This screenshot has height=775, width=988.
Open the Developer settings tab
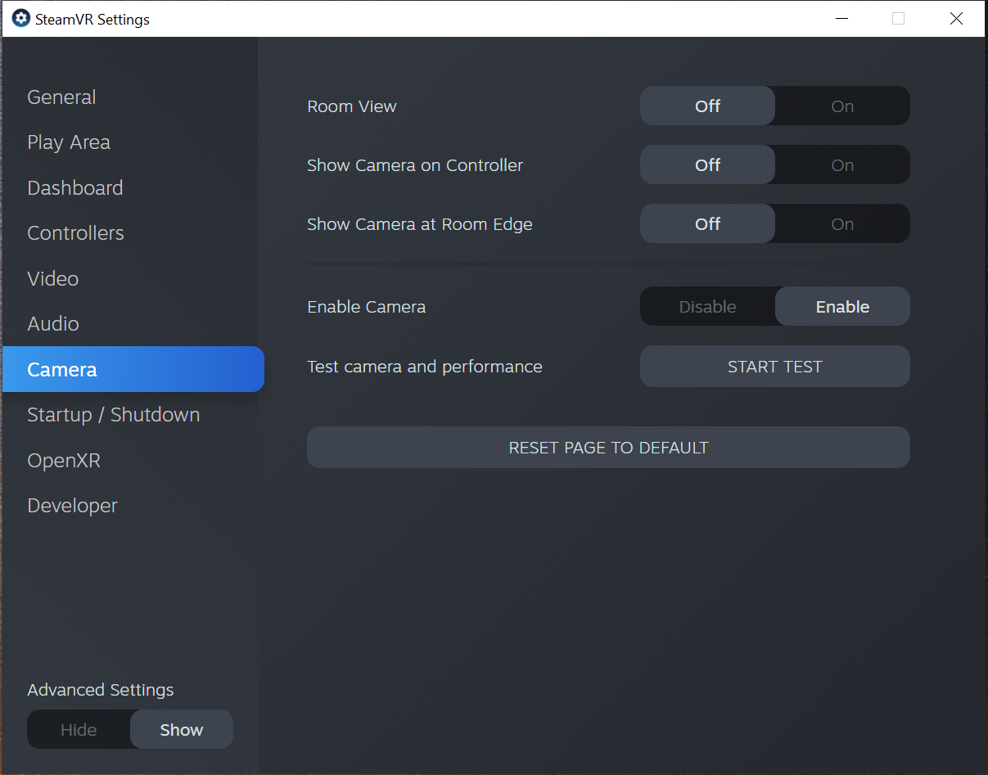(x=72, y=506)
